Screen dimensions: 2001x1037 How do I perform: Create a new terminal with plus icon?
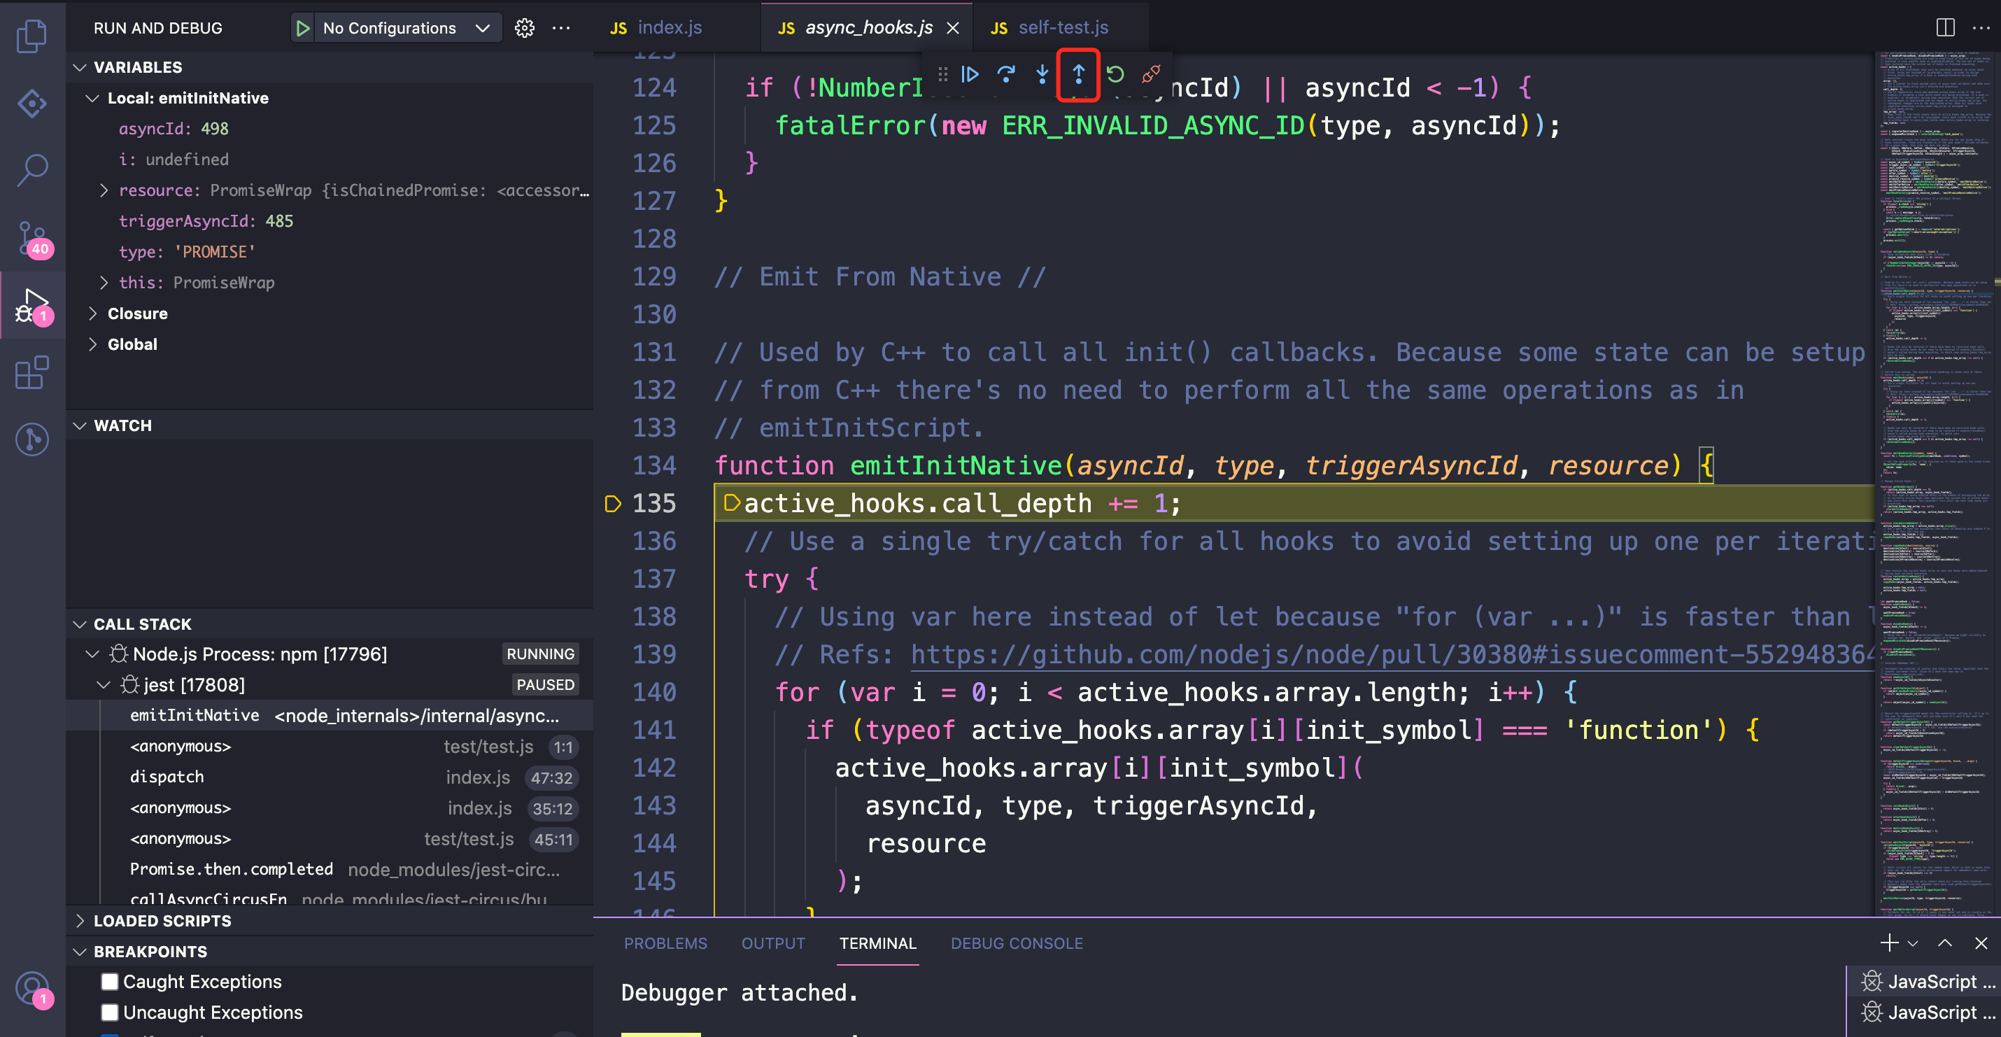click(x=1889, y=943)
